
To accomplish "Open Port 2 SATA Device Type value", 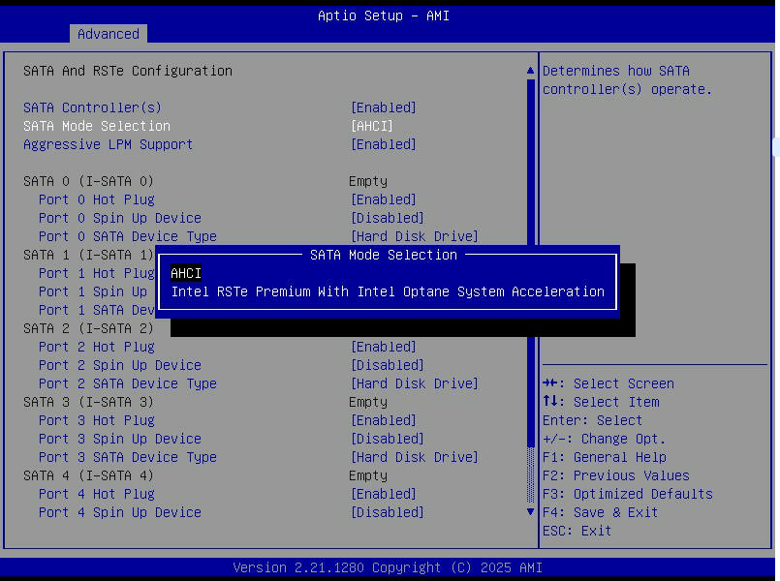I will (x=414, y=383).
